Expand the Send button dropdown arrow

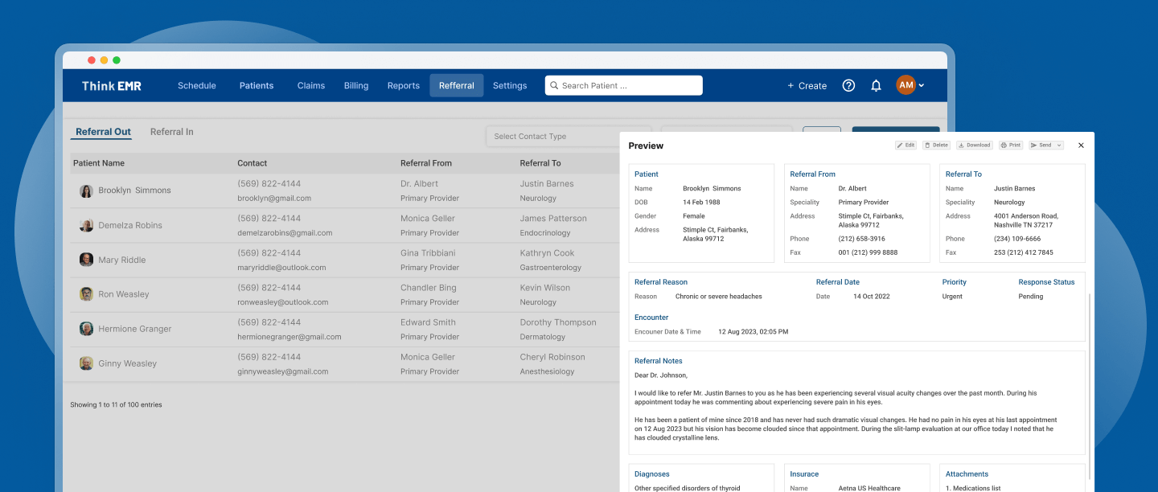click(x=1058, y=145)
